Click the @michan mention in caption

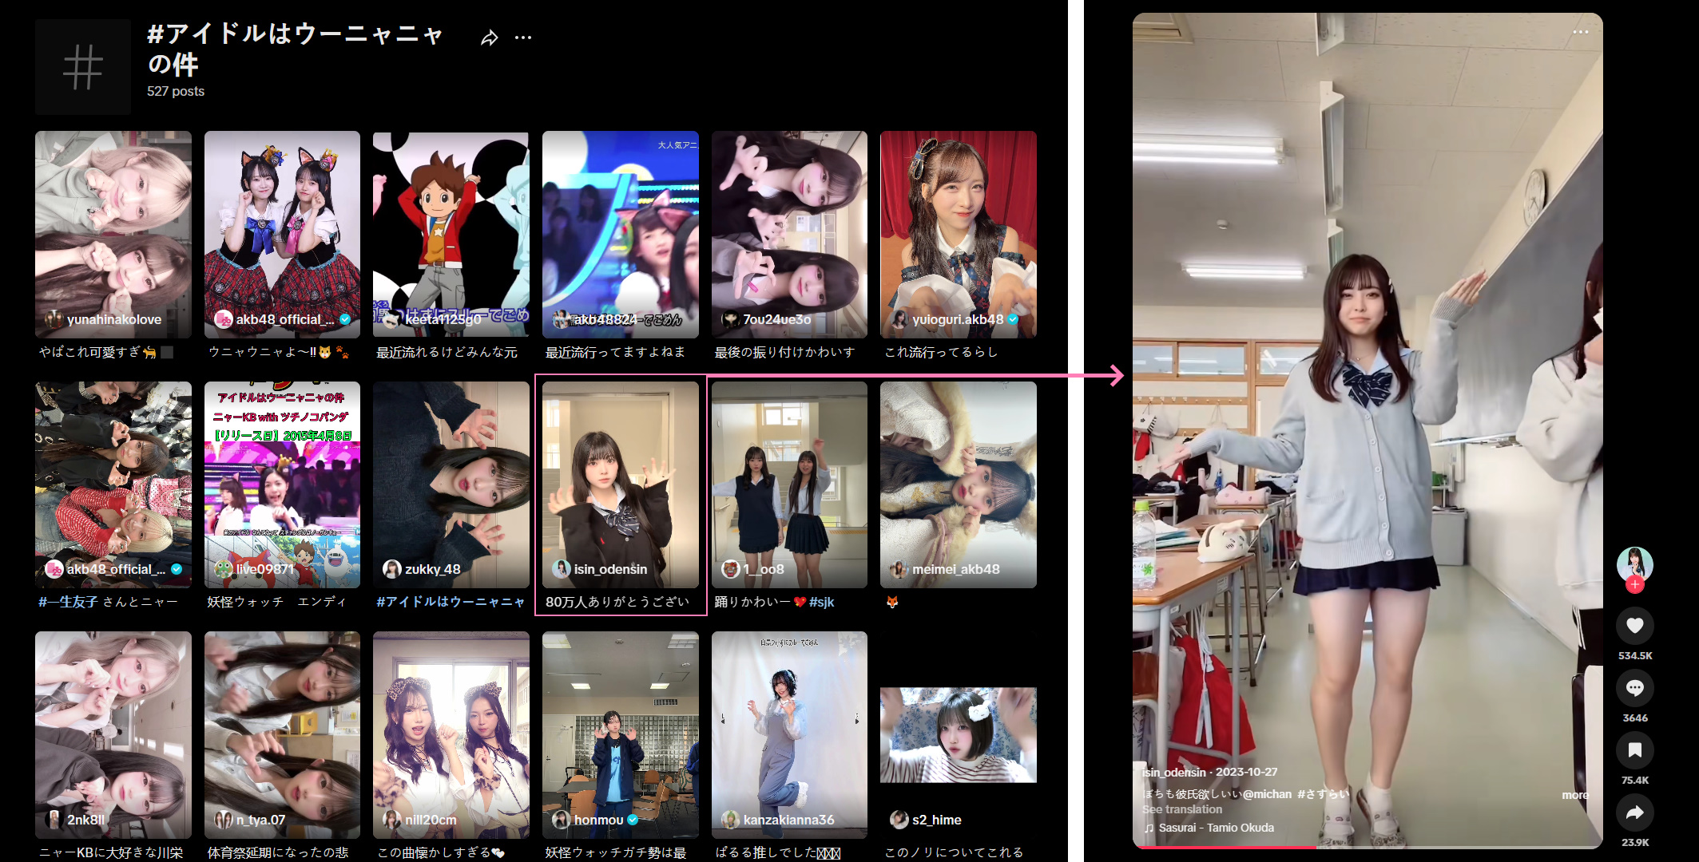(x=1267, y=794)
